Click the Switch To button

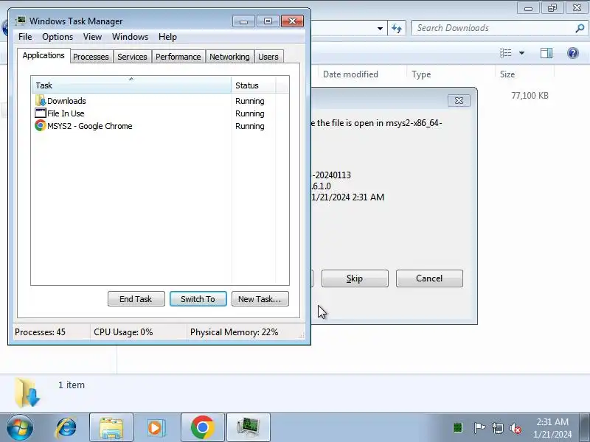(198, 299)
